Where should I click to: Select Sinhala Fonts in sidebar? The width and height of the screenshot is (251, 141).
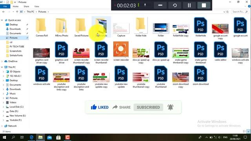(x=16, y=55)
